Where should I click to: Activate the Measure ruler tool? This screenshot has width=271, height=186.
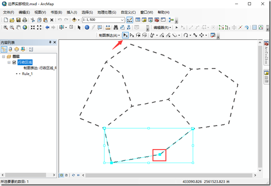tap(108, 27)
